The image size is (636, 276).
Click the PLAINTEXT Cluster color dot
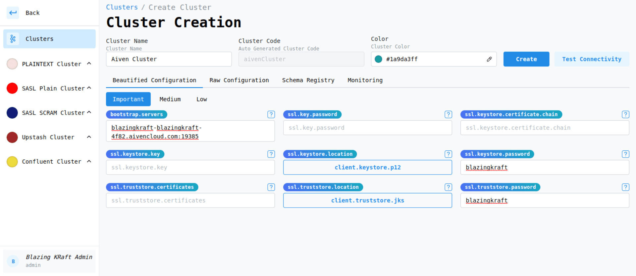click(12, 64)
